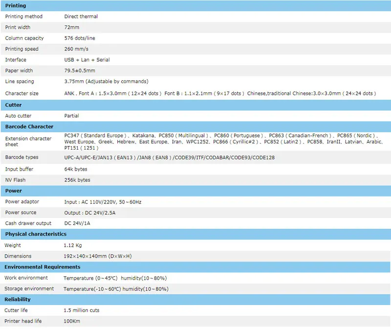Viewport: 391px width, 329px height.
Task: Click the 'Printing speed' label
Action: [22, 49]
